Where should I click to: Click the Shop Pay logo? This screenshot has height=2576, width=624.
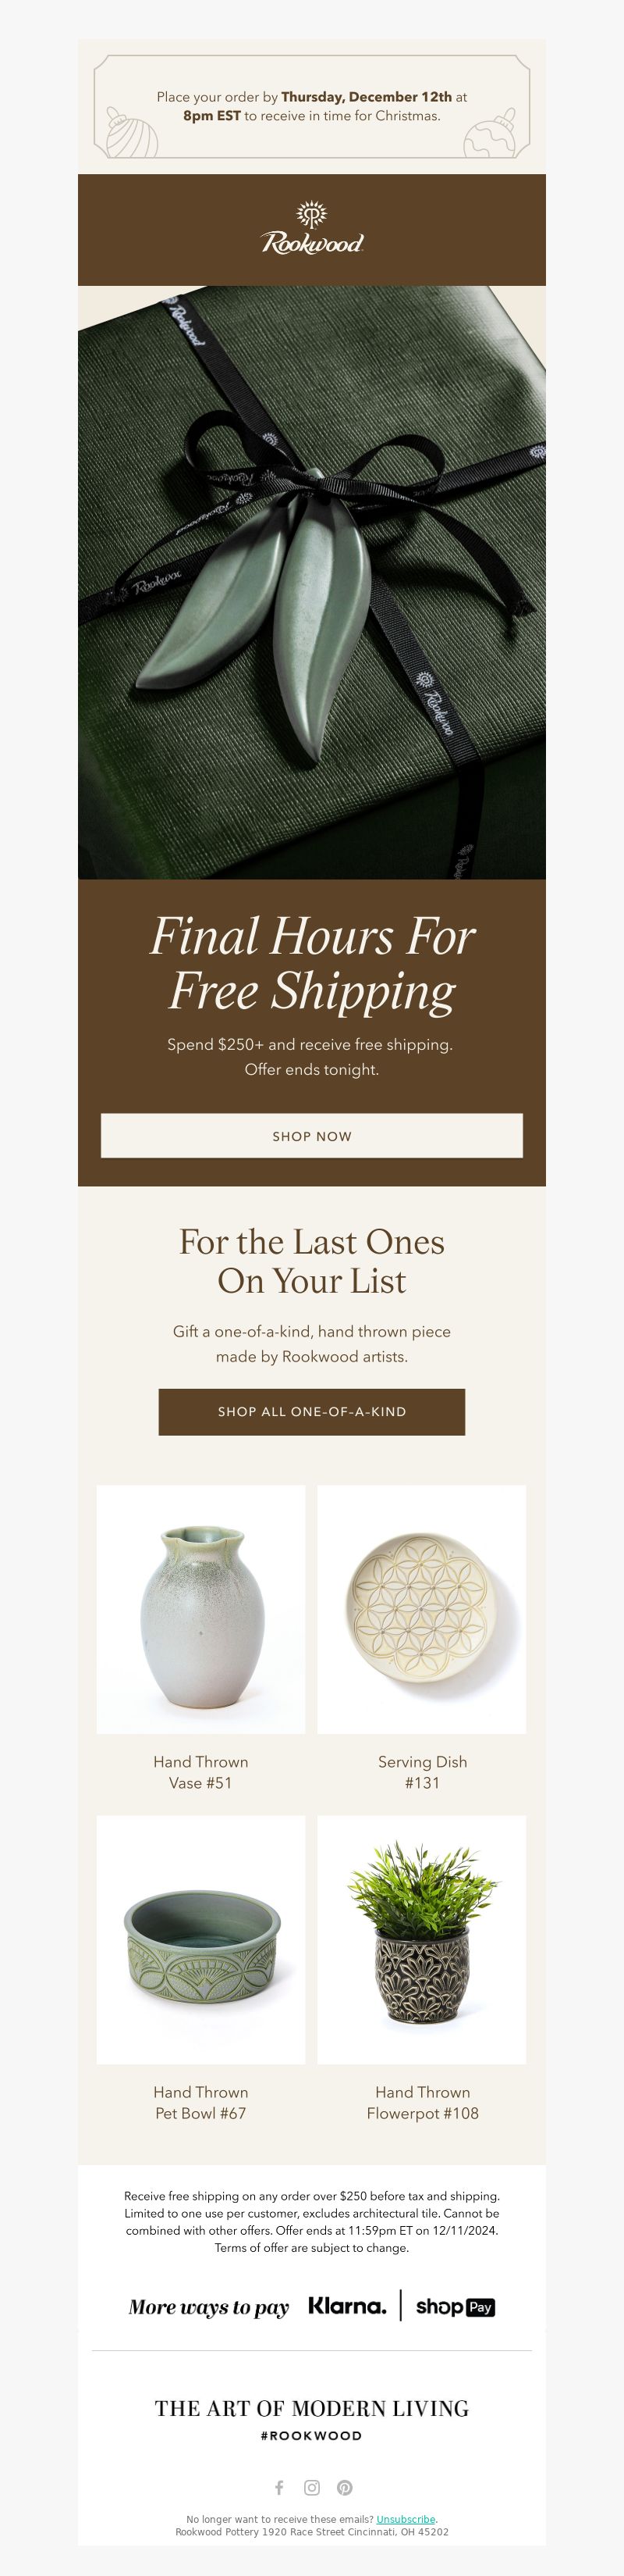pyautogui.click(x=456, y=2306)
